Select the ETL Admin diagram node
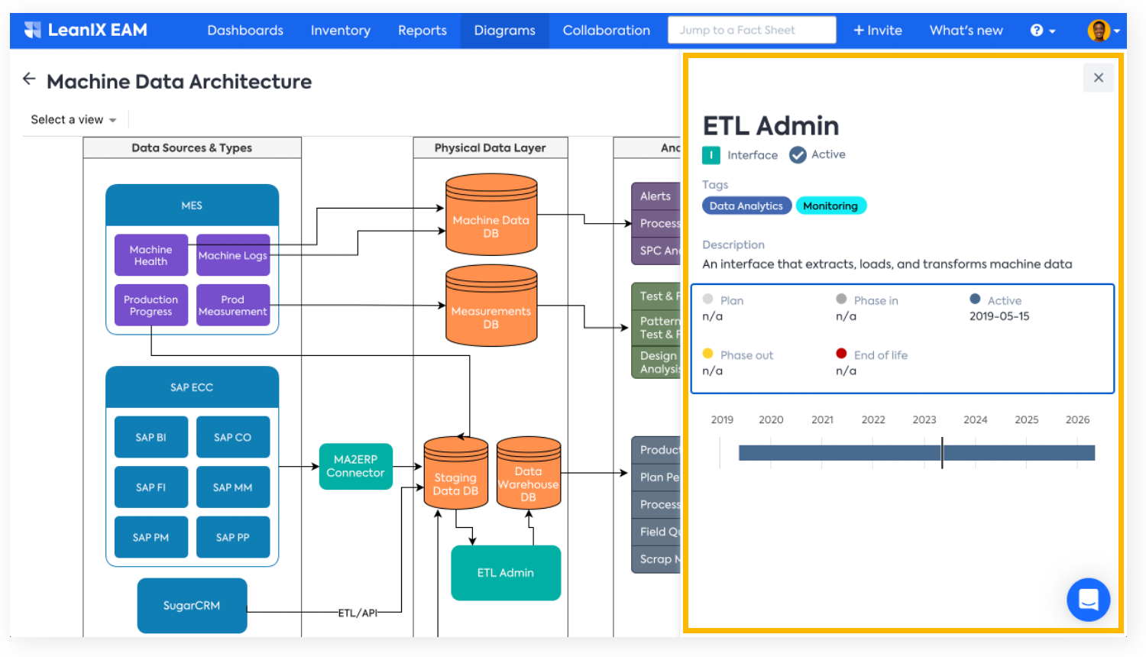 coord(506,573)
